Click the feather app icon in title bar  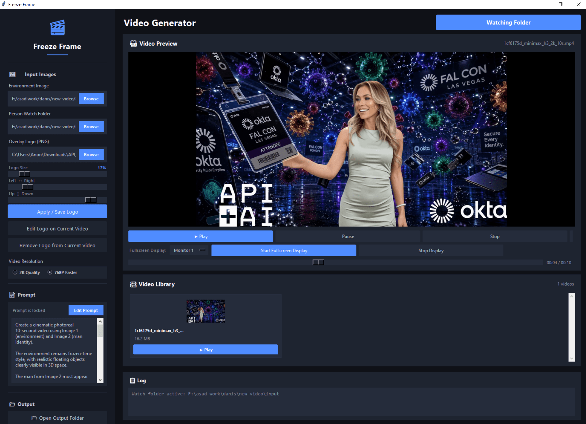[4, 4]
